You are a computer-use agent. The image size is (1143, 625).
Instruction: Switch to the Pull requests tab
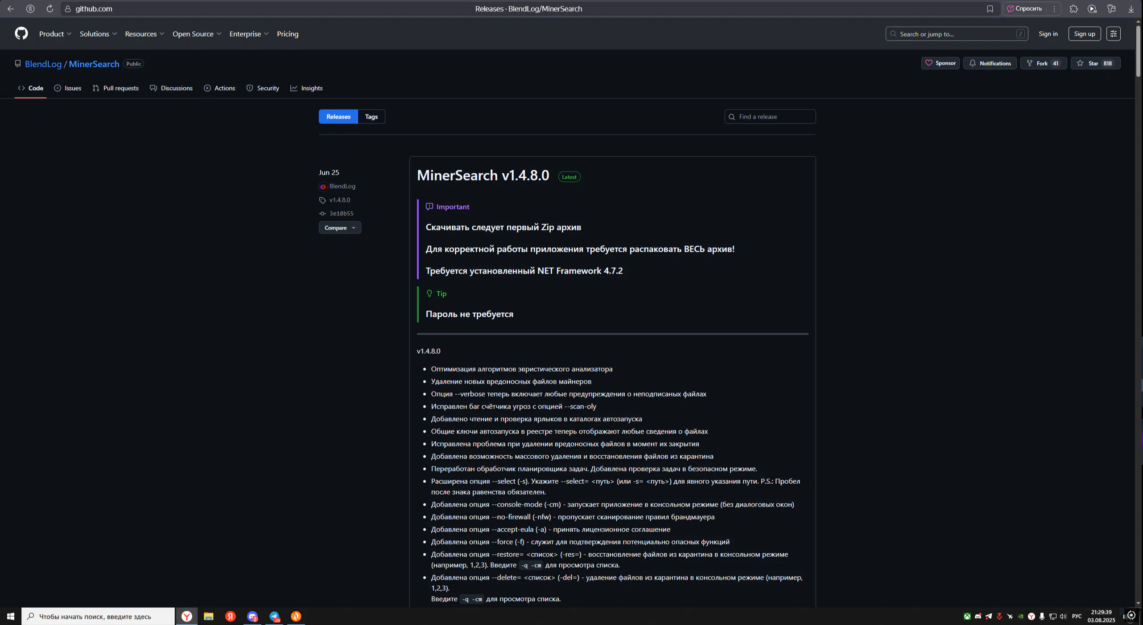pyautogui.click(x=116, y=88)
